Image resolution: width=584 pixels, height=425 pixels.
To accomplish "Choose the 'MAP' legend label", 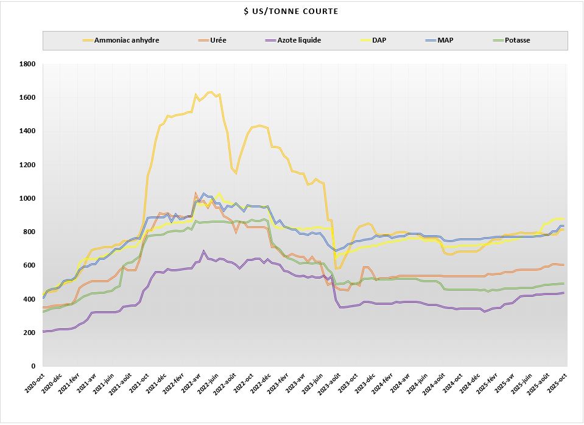I will 454,41.
